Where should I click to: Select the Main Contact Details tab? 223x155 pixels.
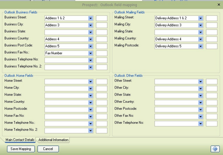(x=20, y=140)
